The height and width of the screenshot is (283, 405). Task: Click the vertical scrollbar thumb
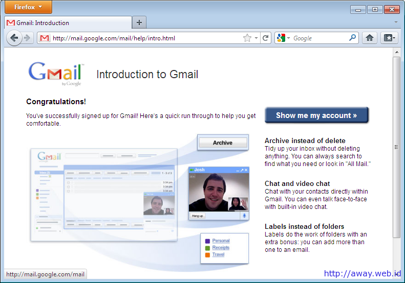click(x=396, y=147)
